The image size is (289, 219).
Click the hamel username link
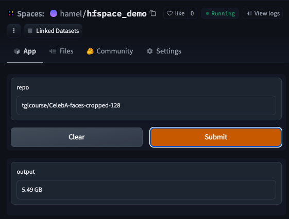[x=71, y=13]
